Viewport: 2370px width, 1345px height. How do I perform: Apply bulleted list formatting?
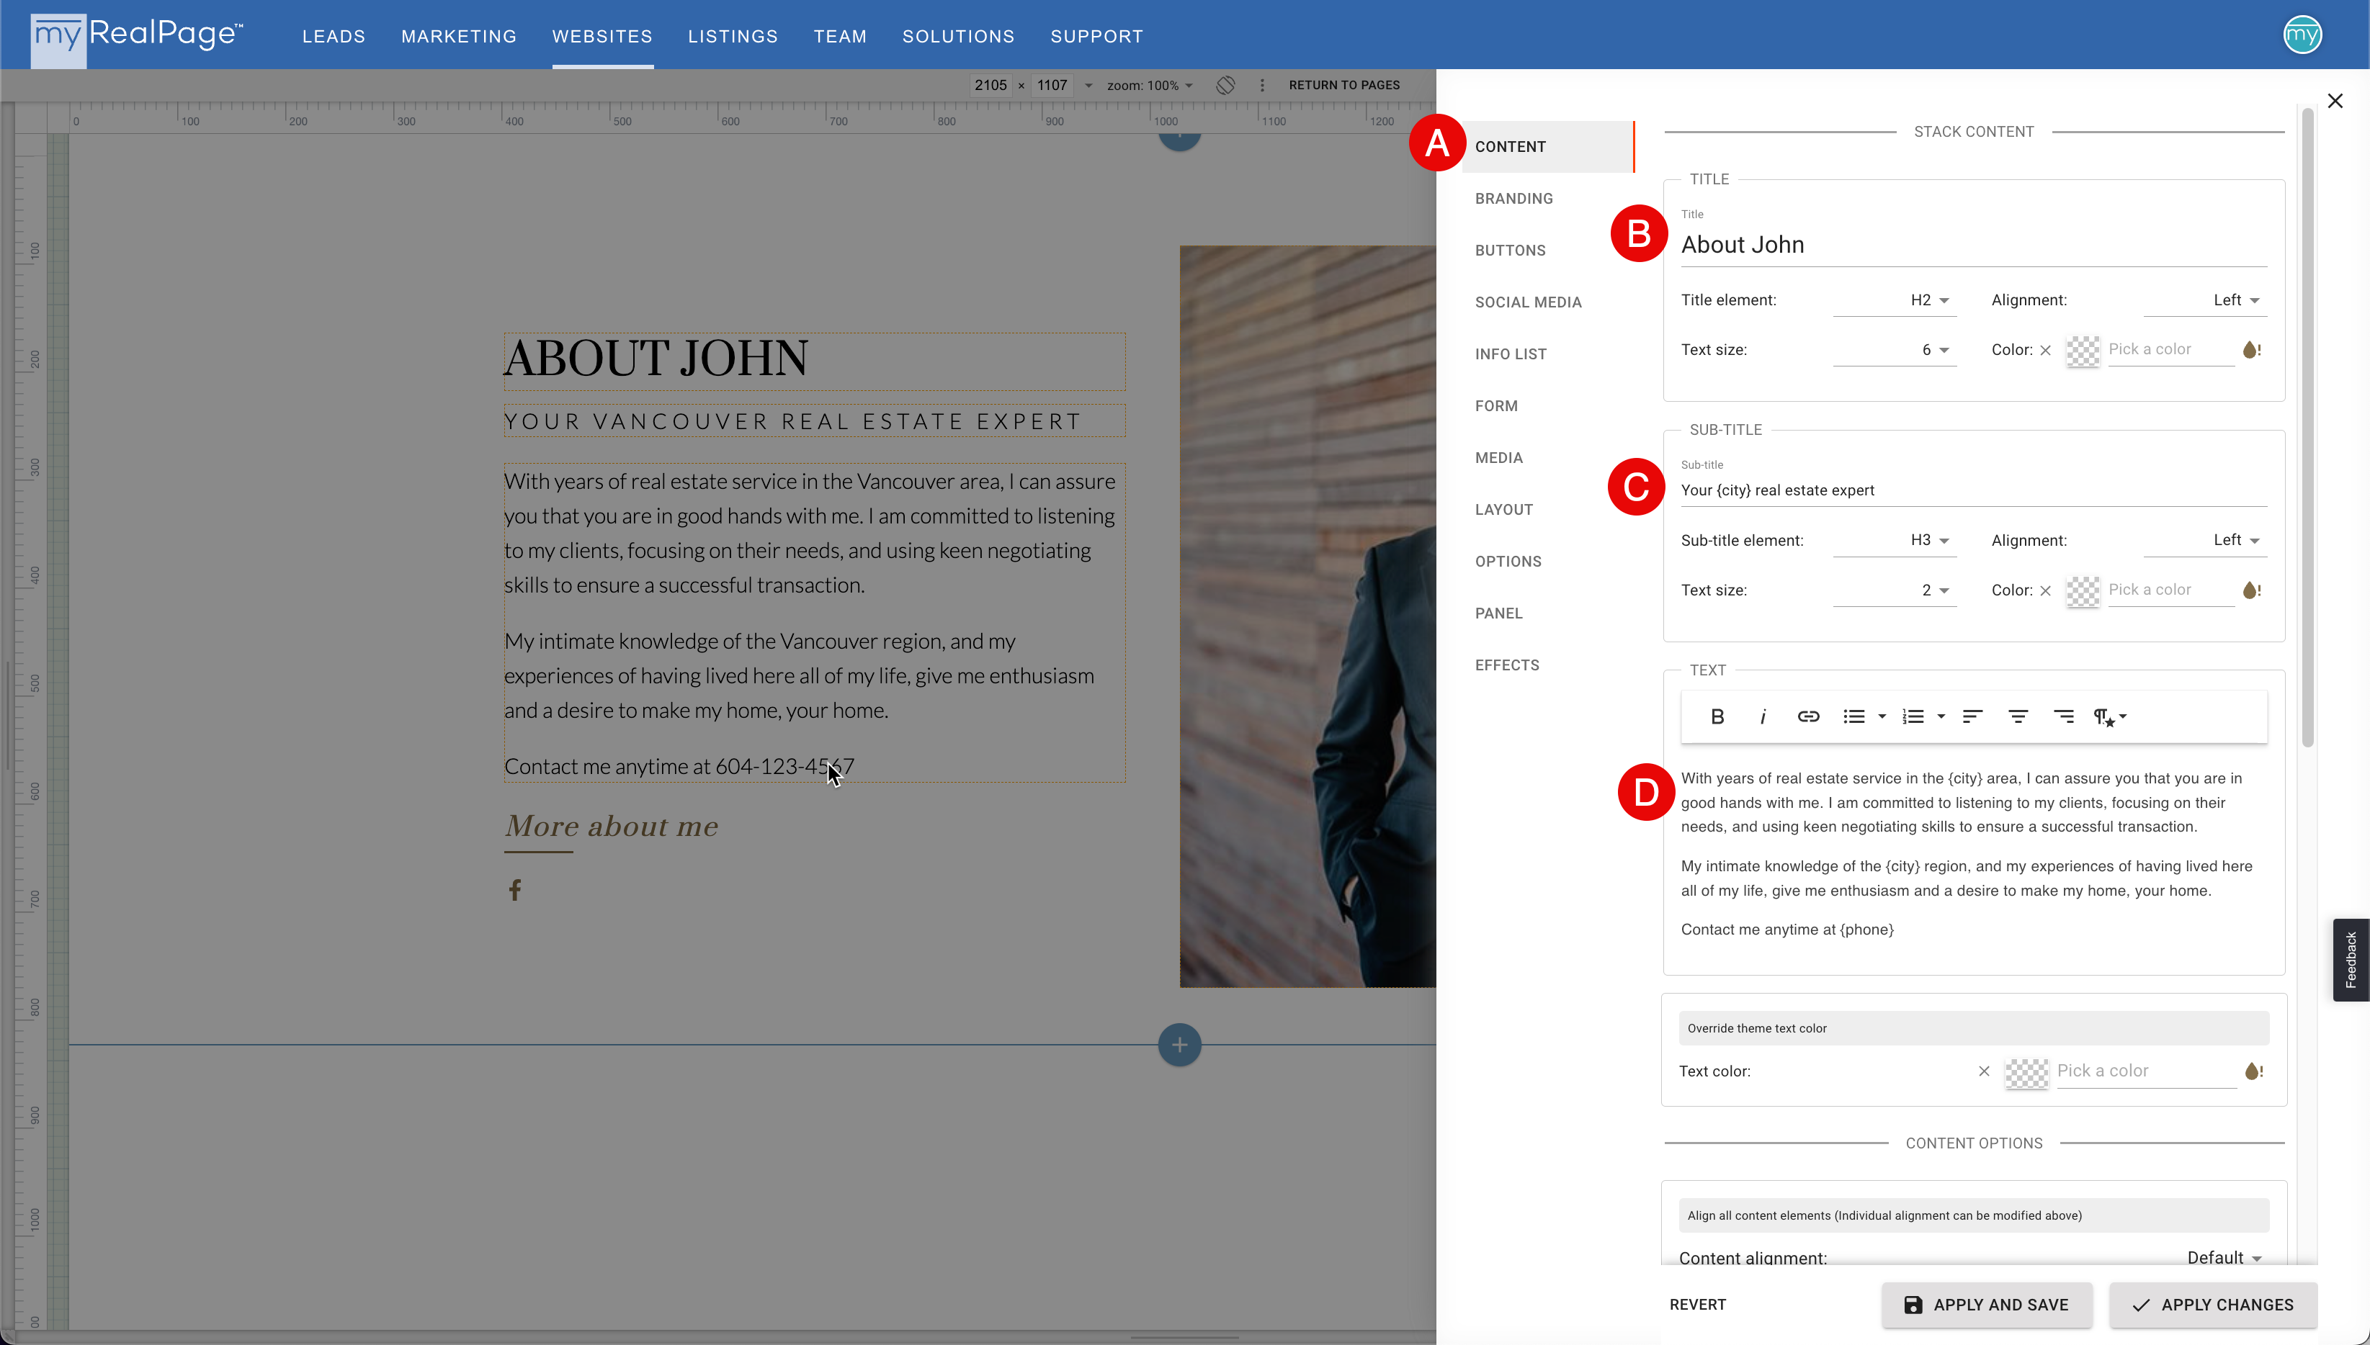coord(1853,716)
